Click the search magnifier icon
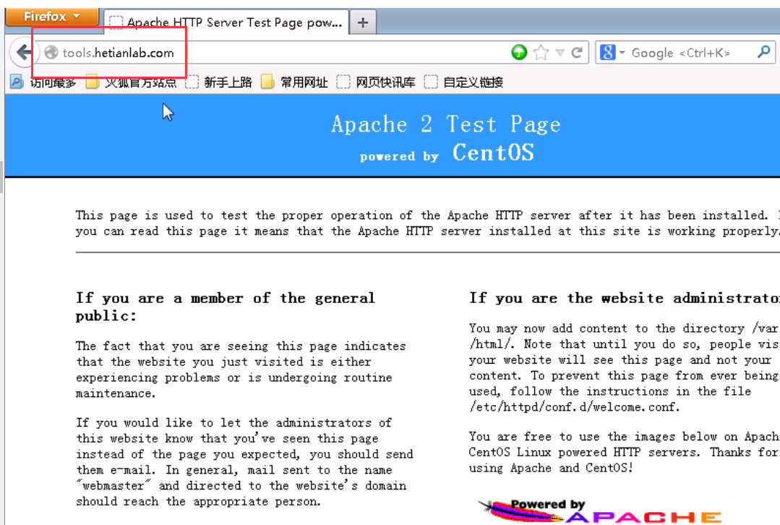Viewport: 780px width, 525px height. coord(763,52)
